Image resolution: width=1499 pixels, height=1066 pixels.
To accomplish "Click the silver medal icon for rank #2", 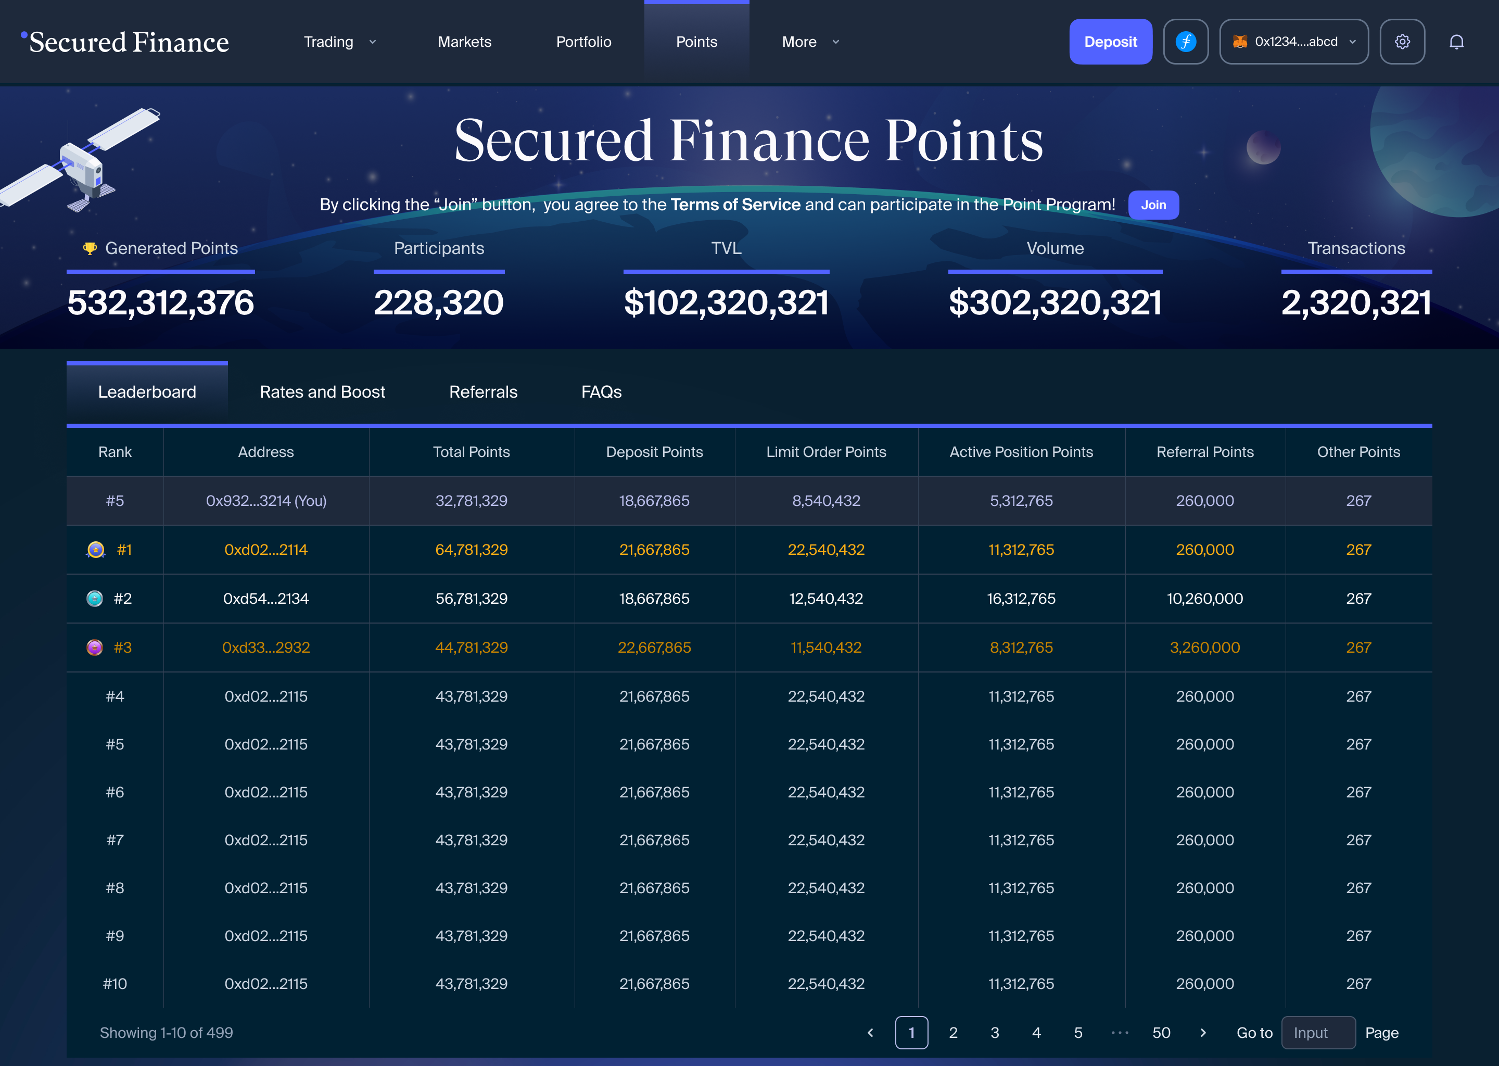I will 95,599.
